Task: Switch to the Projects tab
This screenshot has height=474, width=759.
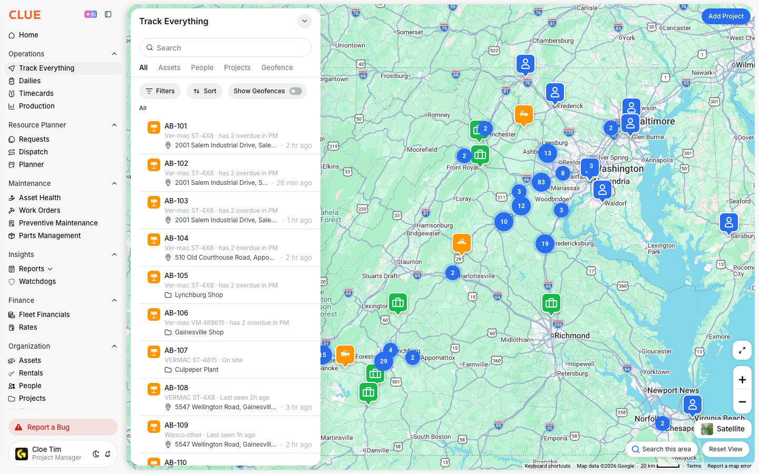Action: coord(237,67)
